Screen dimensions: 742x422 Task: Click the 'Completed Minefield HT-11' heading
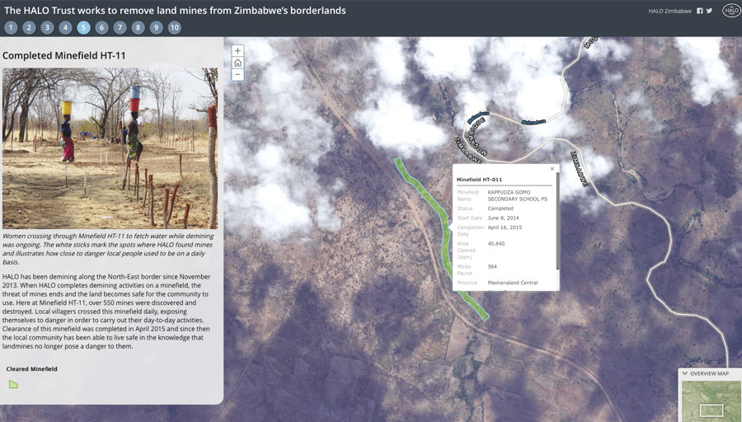coord(63,55)
